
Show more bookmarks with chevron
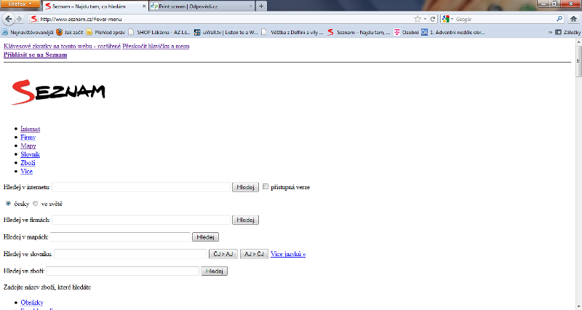coord(550,32)
